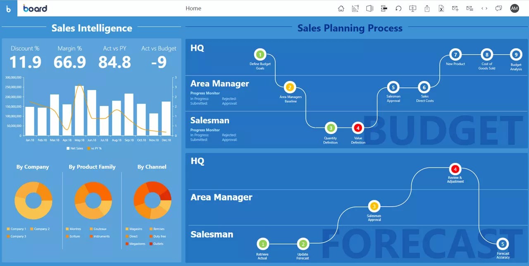Viewport: 529px width, 266px height.
Task: Click the refresh arrow icon
Action: tap(398, 8)
